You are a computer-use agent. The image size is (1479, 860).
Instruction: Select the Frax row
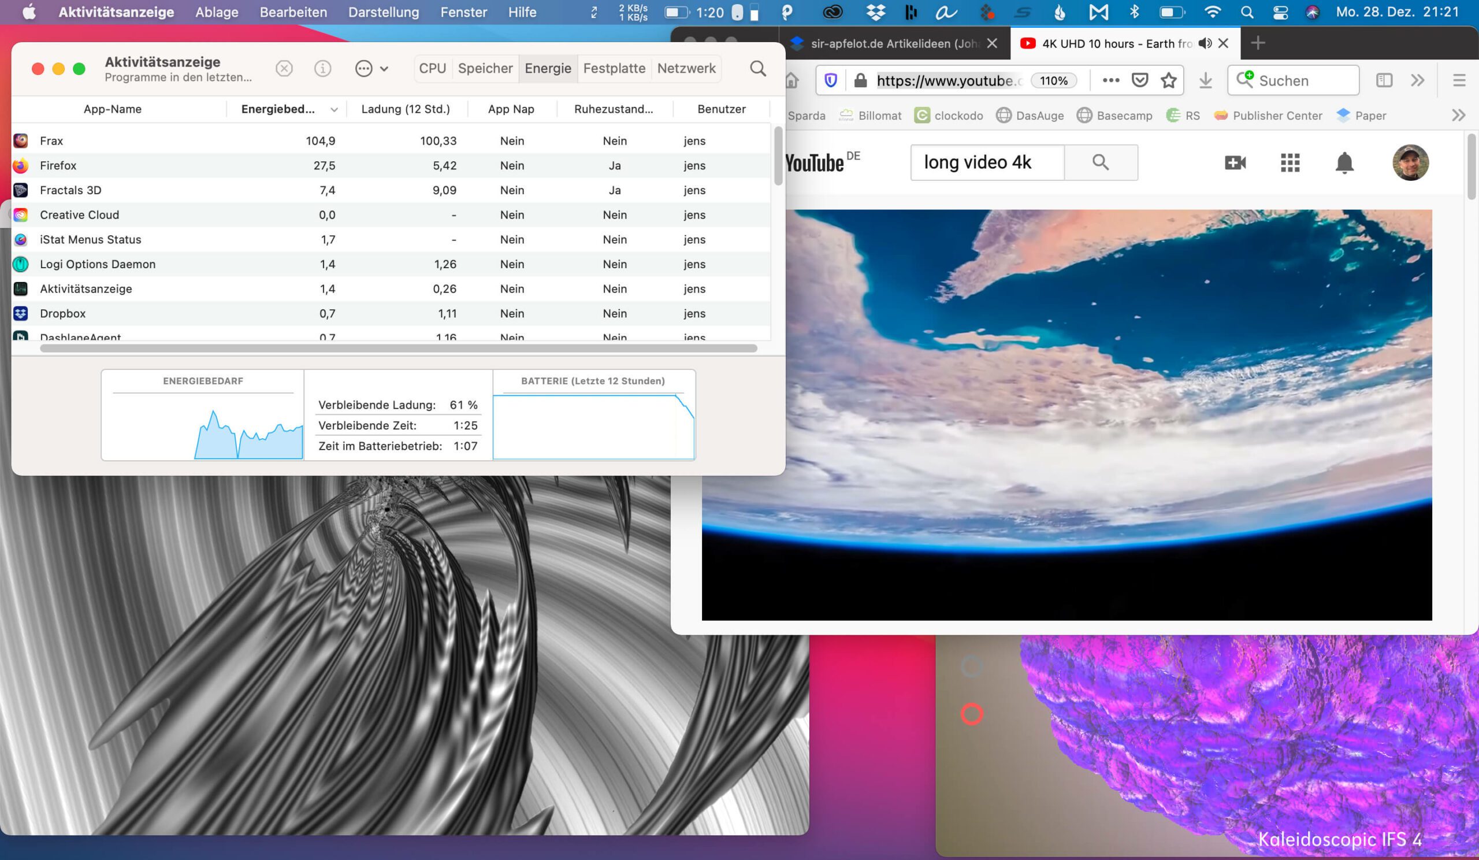(x=391, y=141)
